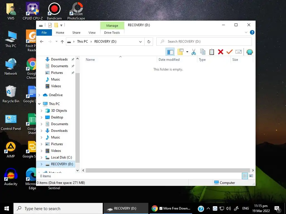Open Bandicam desktop shortcut
The image size is (286, 214).
(x=54, y=11)
